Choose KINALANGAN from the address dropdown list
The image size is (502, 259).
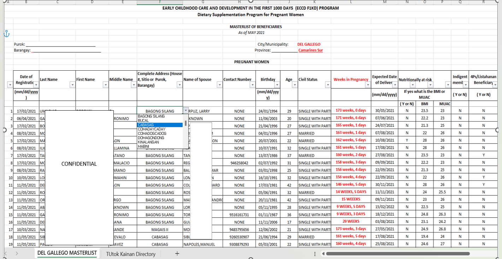pyautogui.click(x=160, y=142)
